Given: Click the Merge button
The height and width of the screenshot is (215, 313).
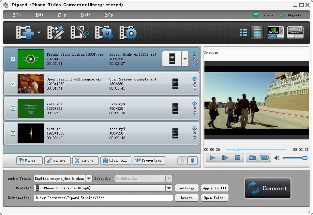Looking at the screenshot, I should click(30, 160).
